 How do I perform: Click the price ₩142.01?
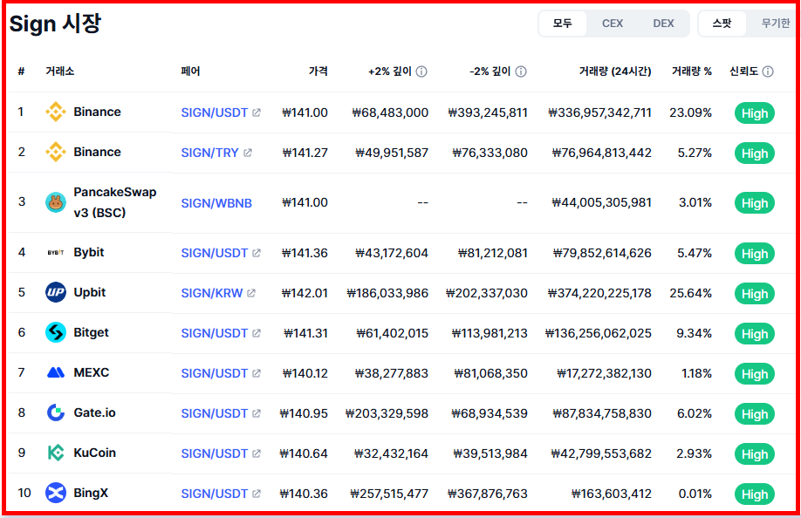coord(305,293)
